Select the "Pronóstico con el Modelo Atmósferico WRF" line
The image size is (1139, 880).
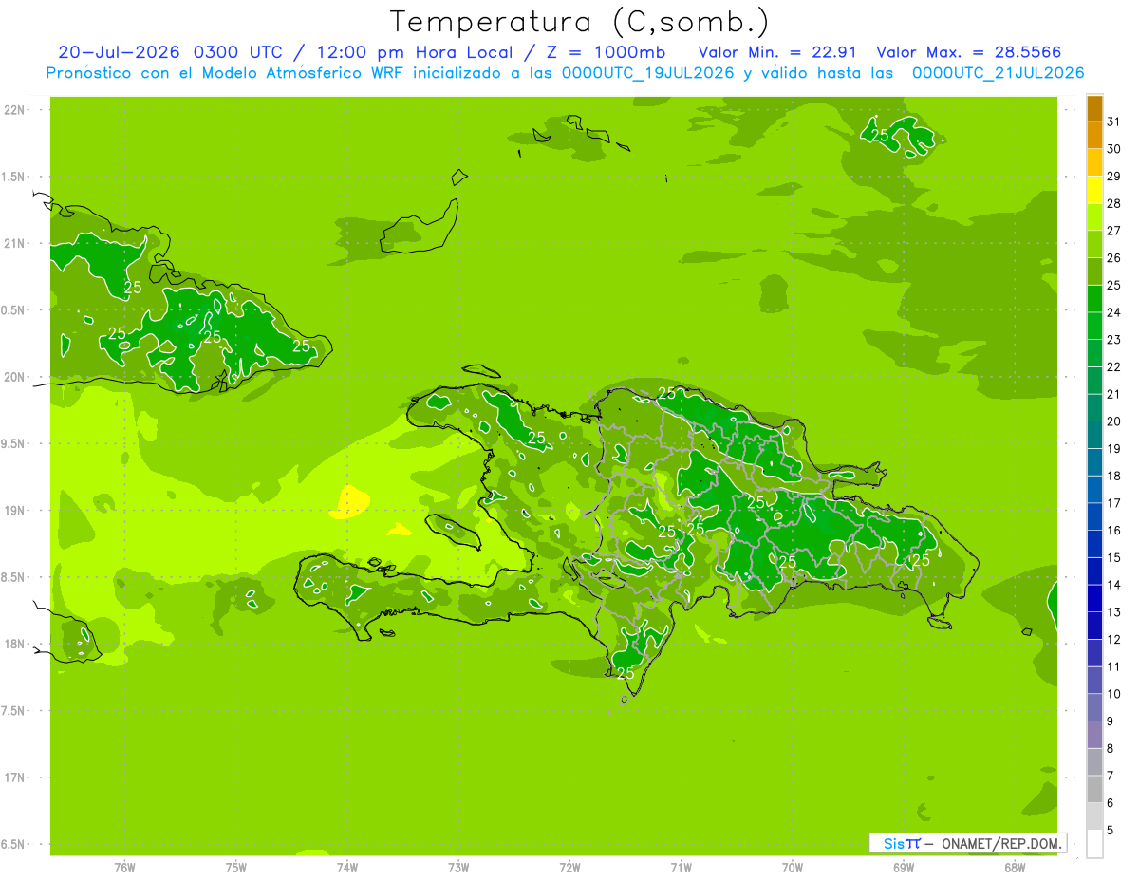tap(227, 73)
